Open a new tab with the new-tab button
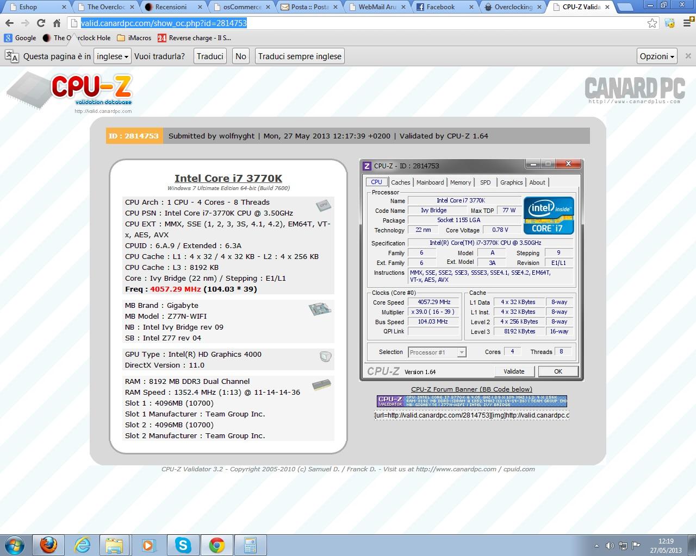Image resolution: width=696 pixels, height=556 pixels. 624,8
